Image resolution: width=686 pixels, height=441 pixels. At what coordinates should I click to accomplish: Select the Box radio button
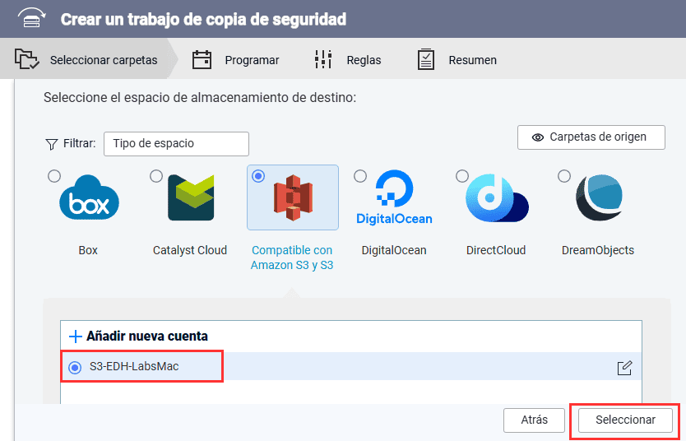(x=54, y=176)
